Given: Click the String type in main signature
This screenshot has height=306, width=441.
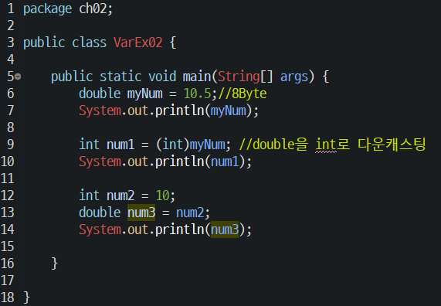Looking at the screenshot, I should pyautogui.click(x=239, y=76).
